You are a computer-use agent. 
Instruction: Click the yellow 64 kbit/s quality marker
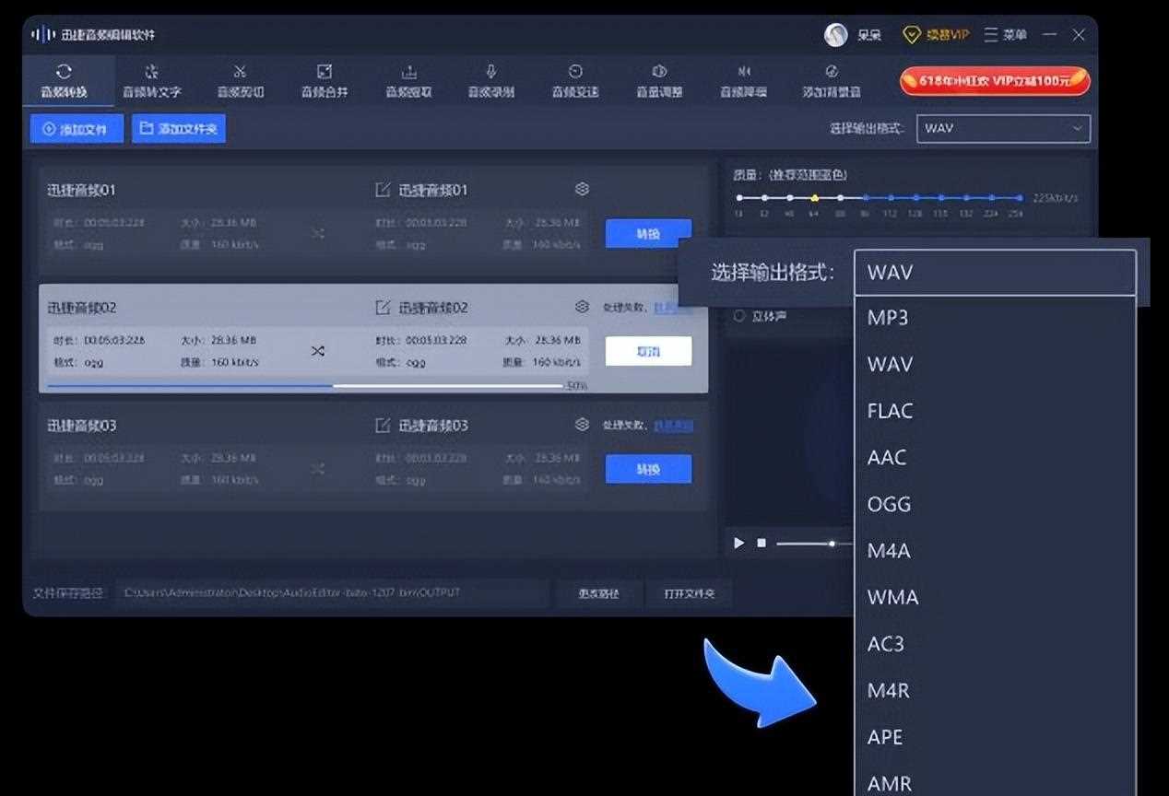[814, 197]
